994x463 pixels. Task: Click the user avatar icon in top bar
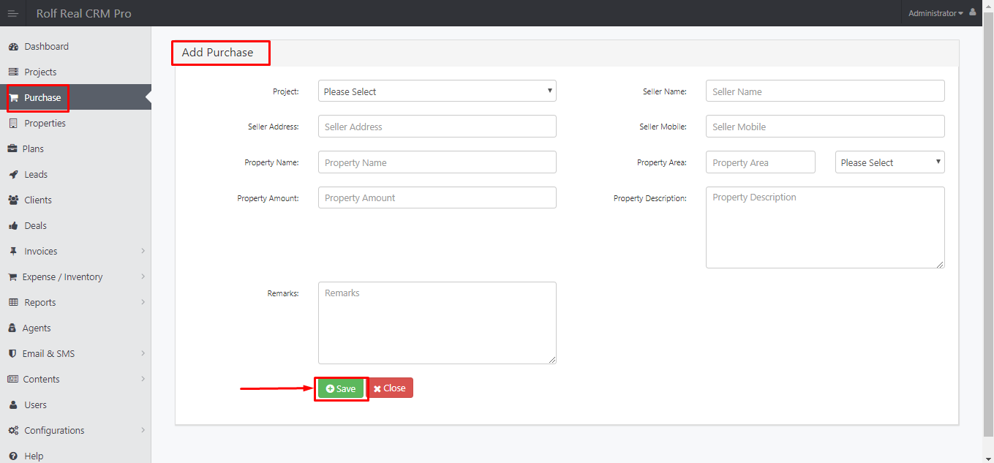coord(972,12)
